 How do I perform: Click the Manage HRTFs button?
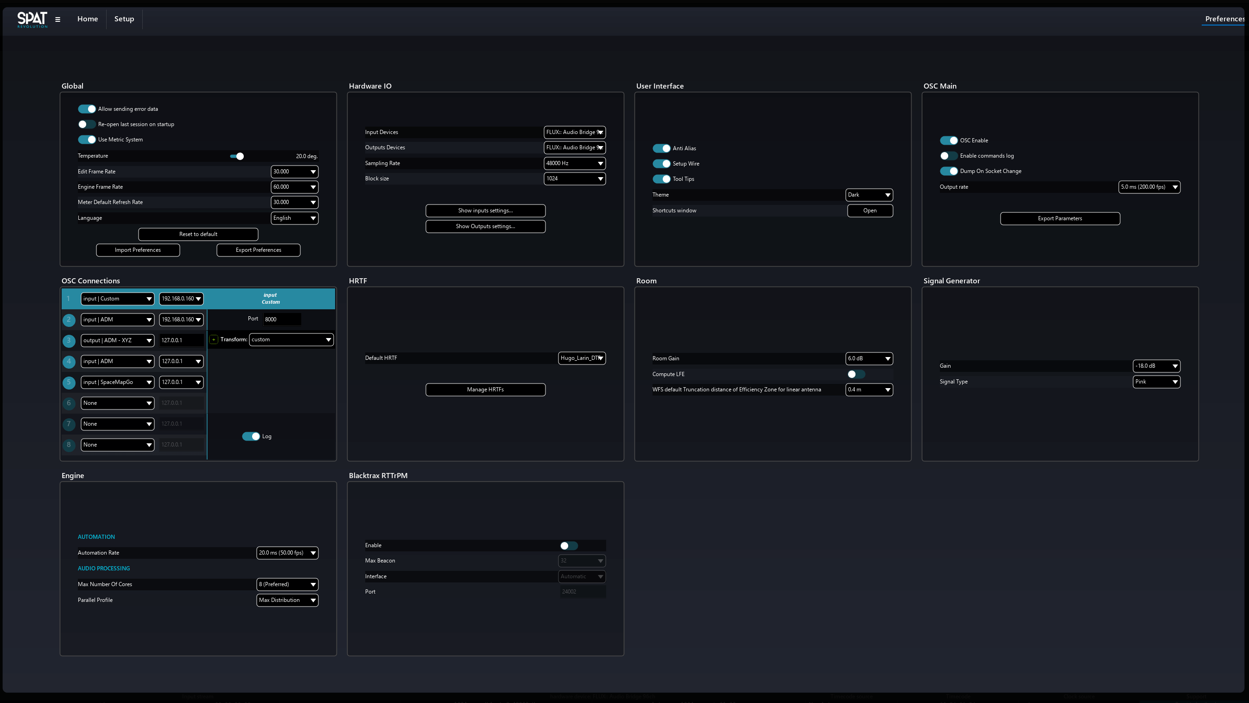(x=485, y=390)
